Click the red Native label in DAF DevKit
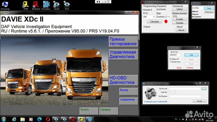The image size is (217, 122). (x=179, y=68)
